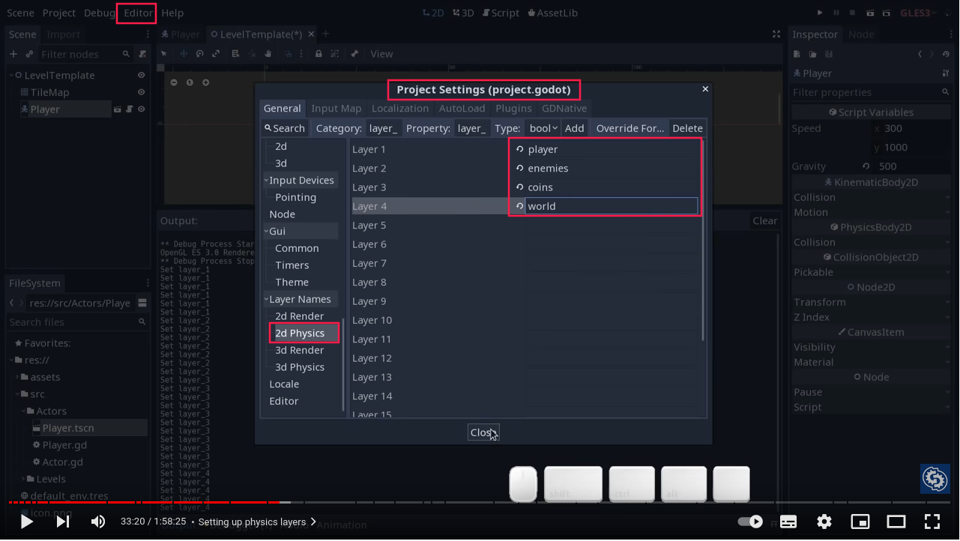Toggle LevelTemplate visibility eye

141,76
